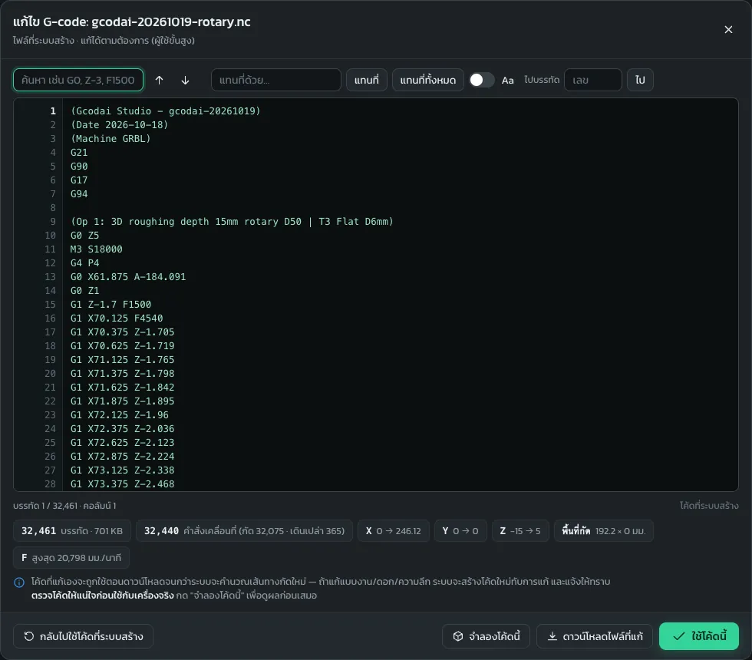This screenshot has width=752, height=660.
Task: Click the '(Date 2026-10-18)' comment line
Action: click(120, 125)
